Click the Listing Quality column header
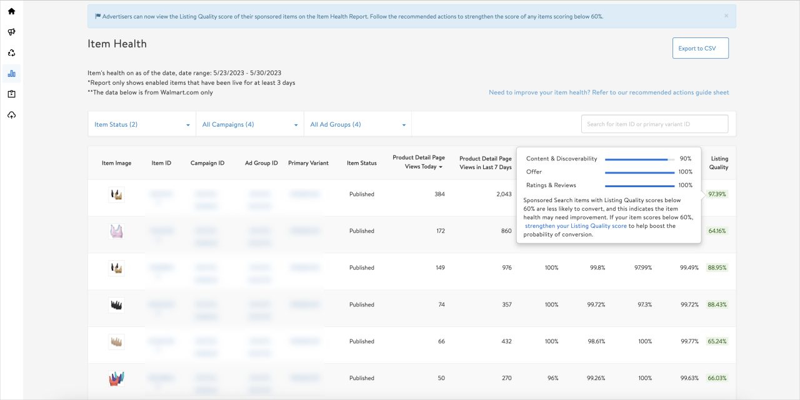Viewport: 800px width, 400px height. [719, 163]
